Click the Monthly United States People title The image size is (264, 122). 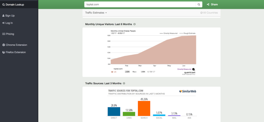tap(123, 31)
